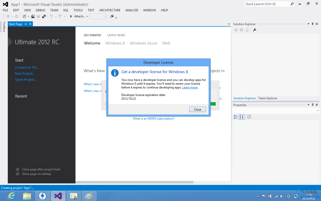Click the horizontal scrollbar under Start Page
Viewport: 321px width, 201px height.
pos(134,182)
